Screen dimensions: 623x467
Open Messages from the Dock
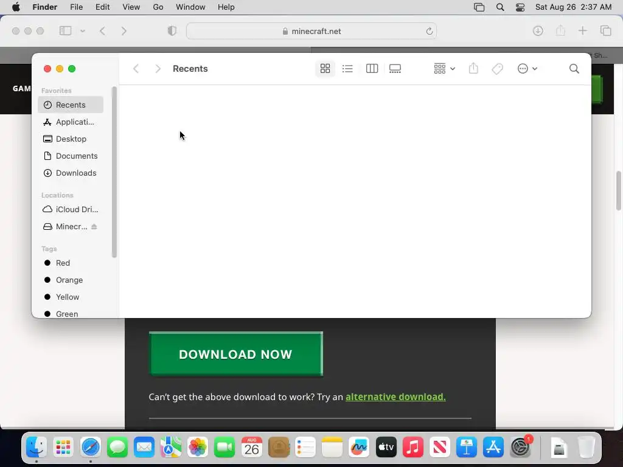pyautogui.click(x=117, y=447)
